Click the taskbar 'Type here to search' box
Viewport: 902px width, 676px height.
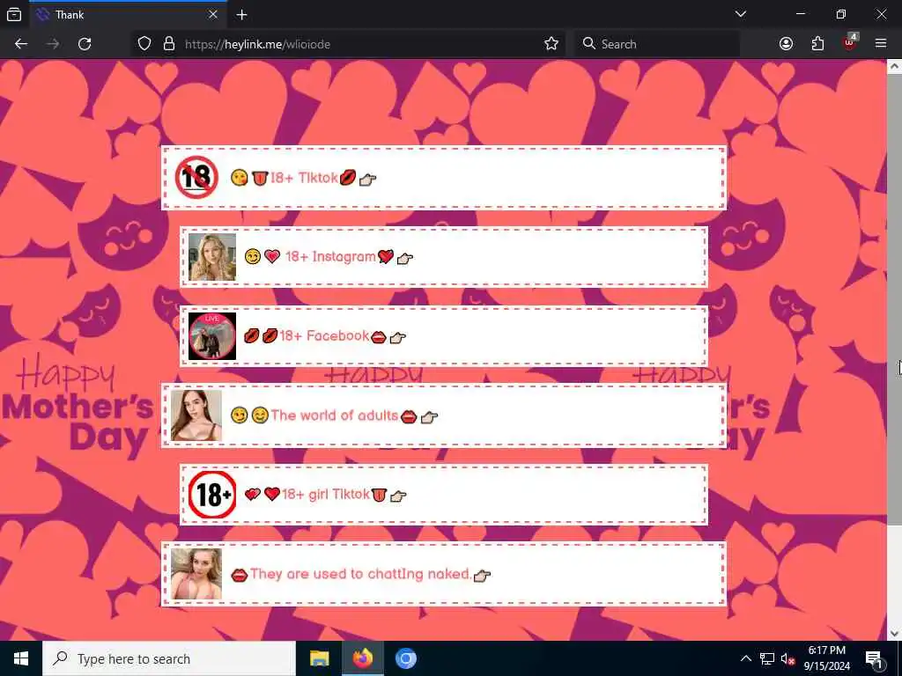pos(169,658)
